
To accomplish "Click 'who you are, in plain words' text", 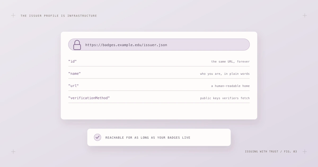I will [225, 74].
